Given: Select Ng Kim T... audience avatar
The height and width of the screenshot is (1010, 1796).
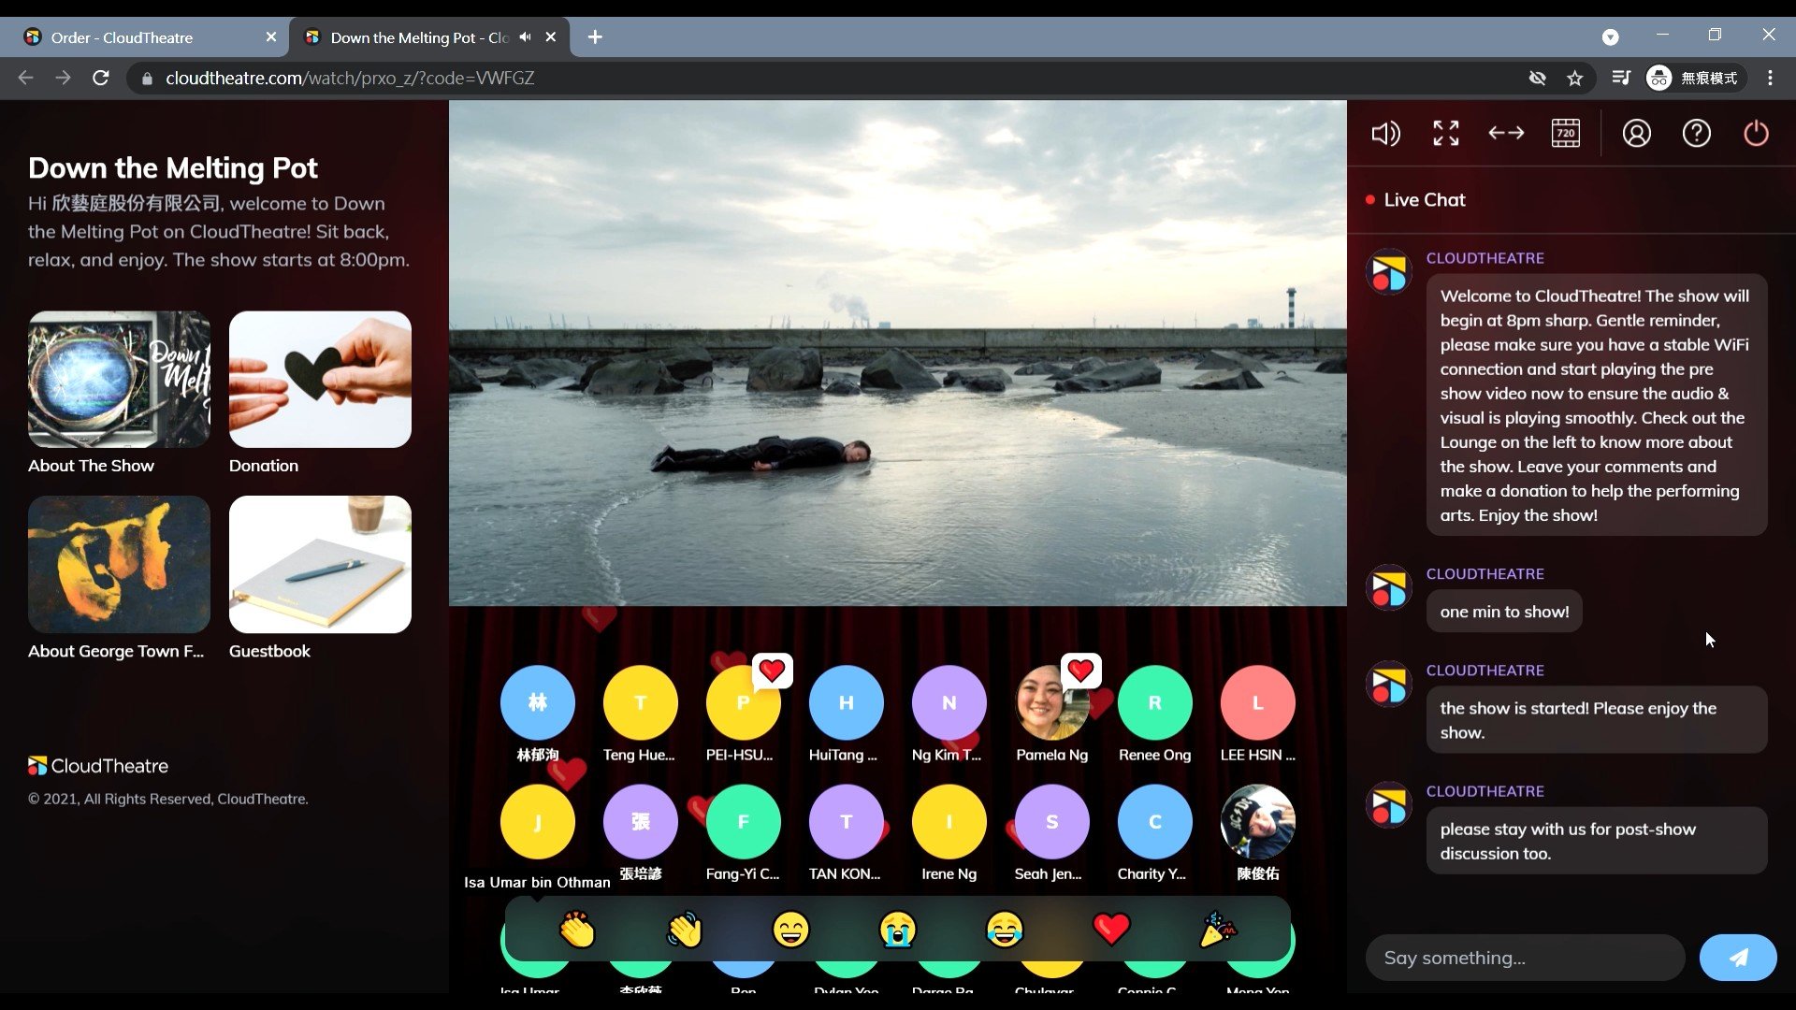Looking at the screenshot, I should [949, 703].
